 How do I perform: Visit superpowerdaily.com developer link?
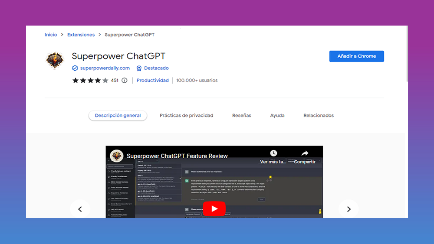(105, 68)
